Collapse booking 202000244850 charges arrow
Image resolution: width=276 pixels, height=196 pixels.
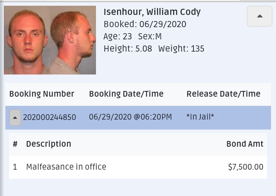coord(15,118)
